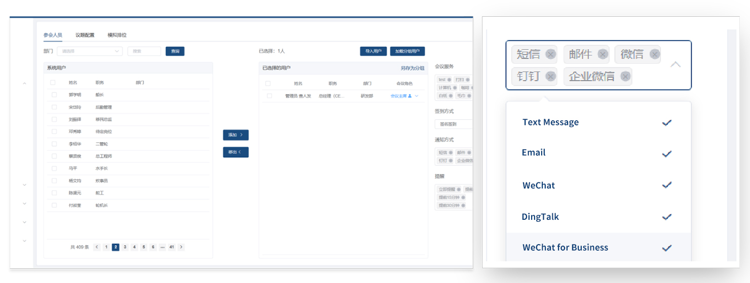
Task: Switch to the 模拟排位 tab
Action: click(x=117, y=35)
